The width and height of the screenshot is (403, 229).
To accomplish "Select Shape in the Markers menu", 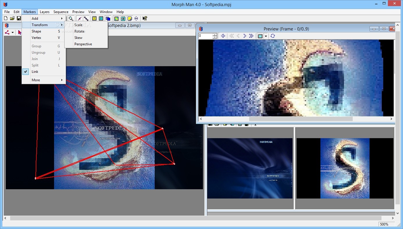I will 44,31.
